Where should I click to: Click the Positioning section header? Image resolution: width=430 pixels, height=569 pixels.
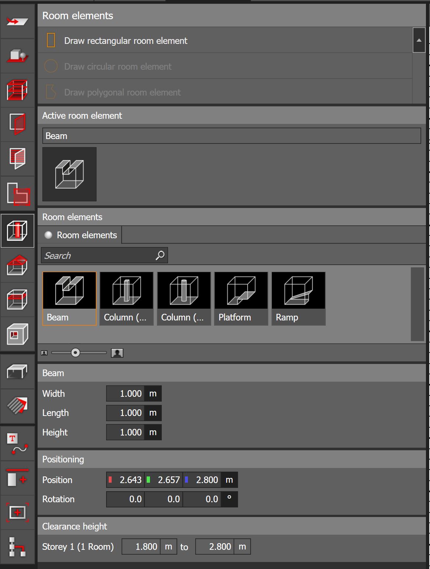(232, 459)
